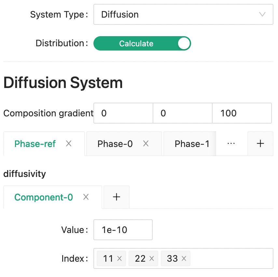
Task: Add a new phase tab
Action: click(260, 144)
